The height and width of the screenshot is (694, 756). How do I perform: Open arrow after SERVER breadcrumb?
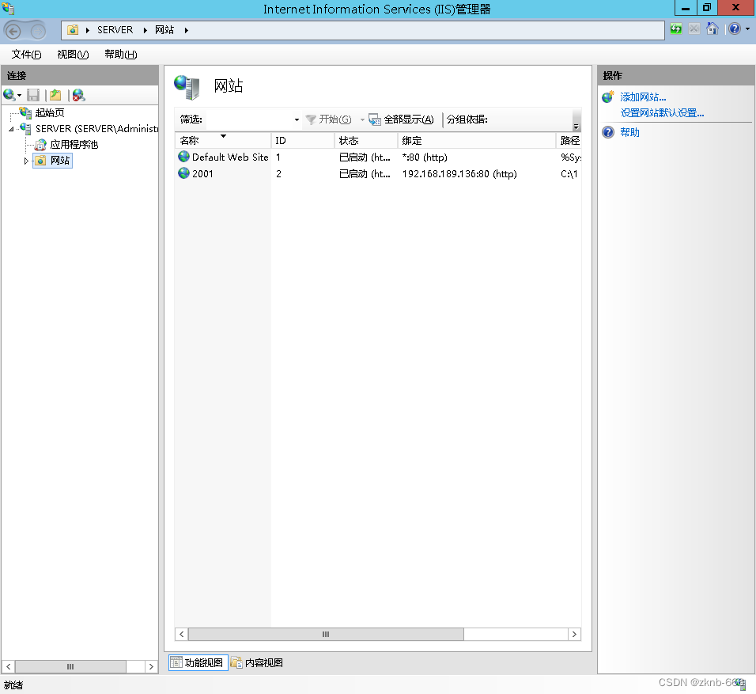(145, 30)
